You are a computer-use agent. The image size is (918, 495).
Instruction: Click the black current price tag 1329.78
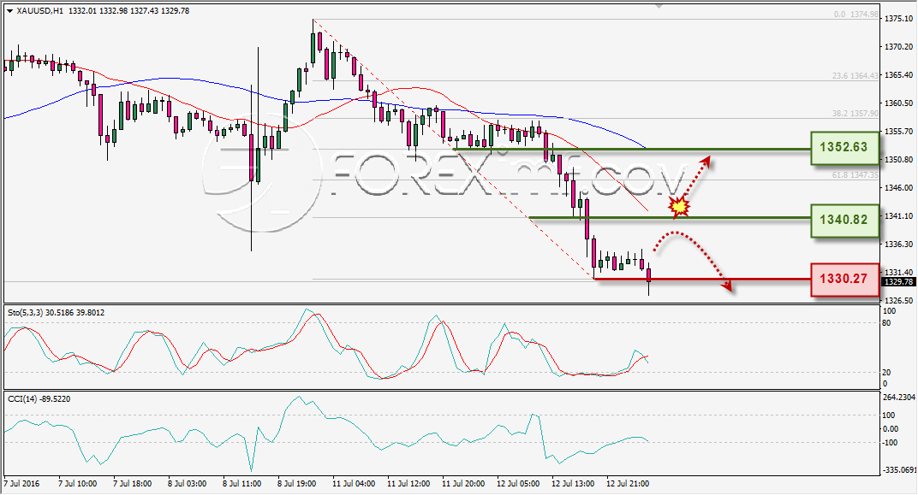(x=898, y=281)
